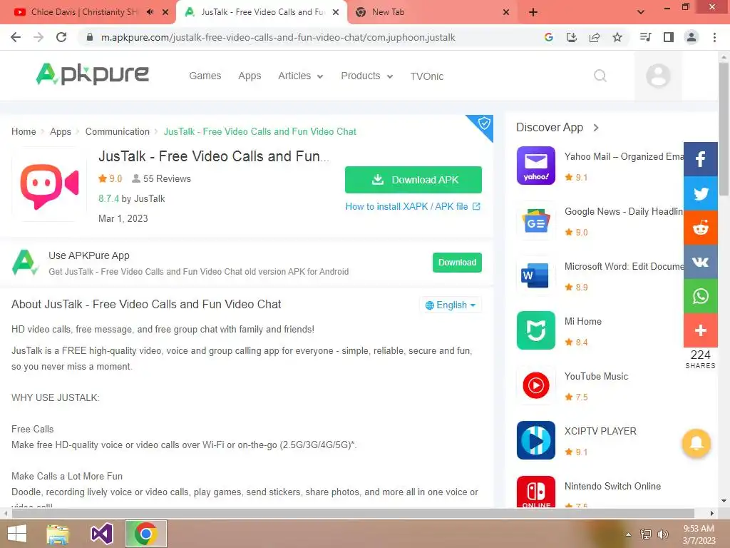Share page via WhatsApp
This screenshot has height=548, width=730.
700,296
